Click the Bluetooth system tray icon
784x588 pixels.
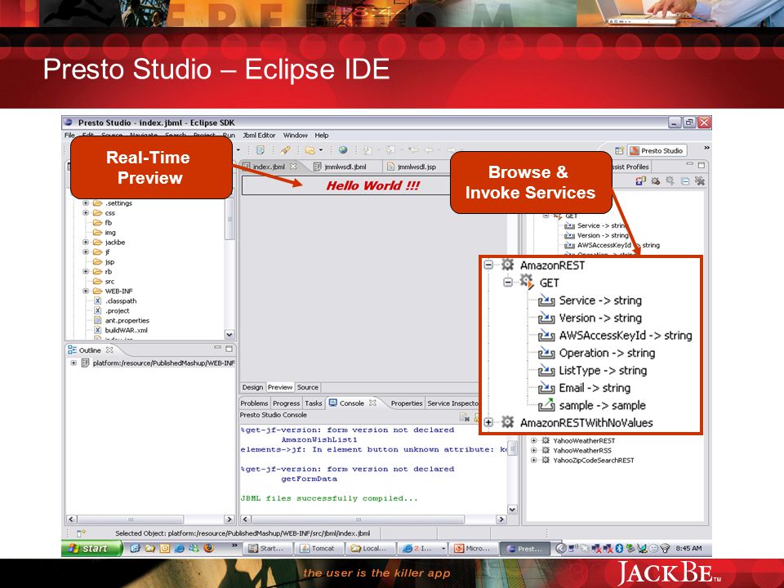pyautogui.click(x=618, y=549)
